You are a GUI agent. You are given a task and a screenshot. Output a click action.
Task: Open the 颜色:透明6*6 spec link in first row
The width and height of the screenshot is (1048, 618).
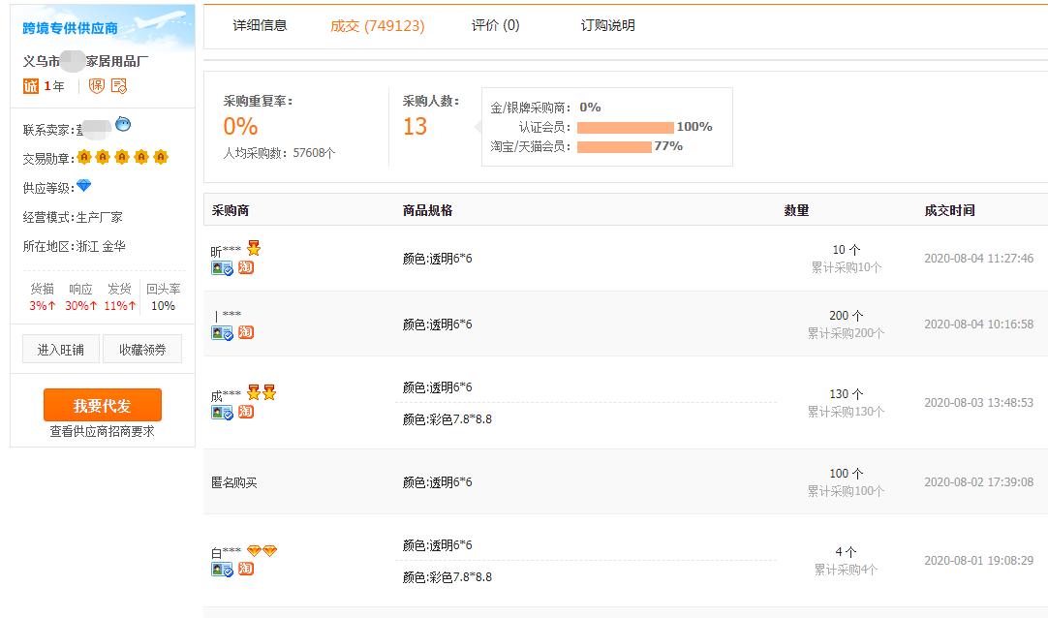(x=438, y=260)
